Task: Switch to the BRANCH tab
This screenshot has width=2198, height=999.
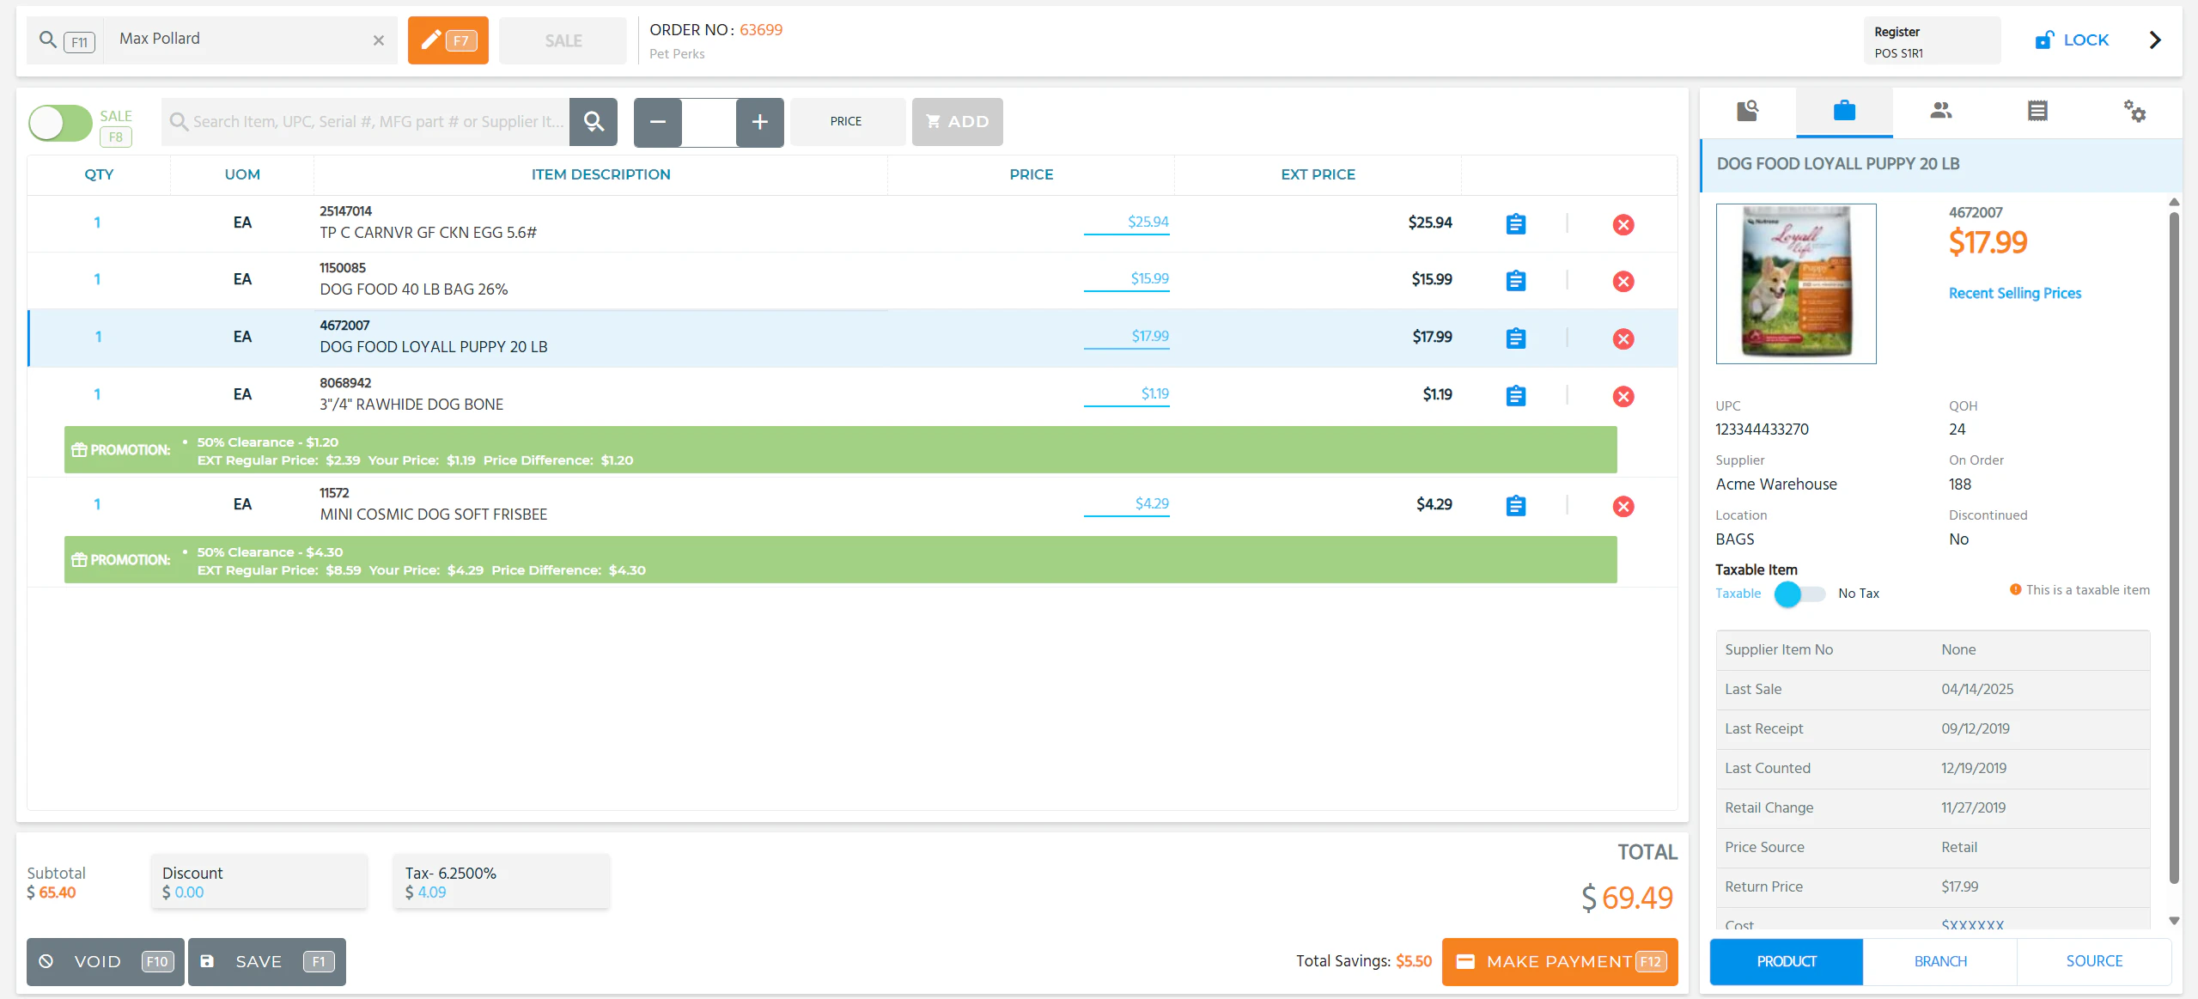Action: (1939, 961)
